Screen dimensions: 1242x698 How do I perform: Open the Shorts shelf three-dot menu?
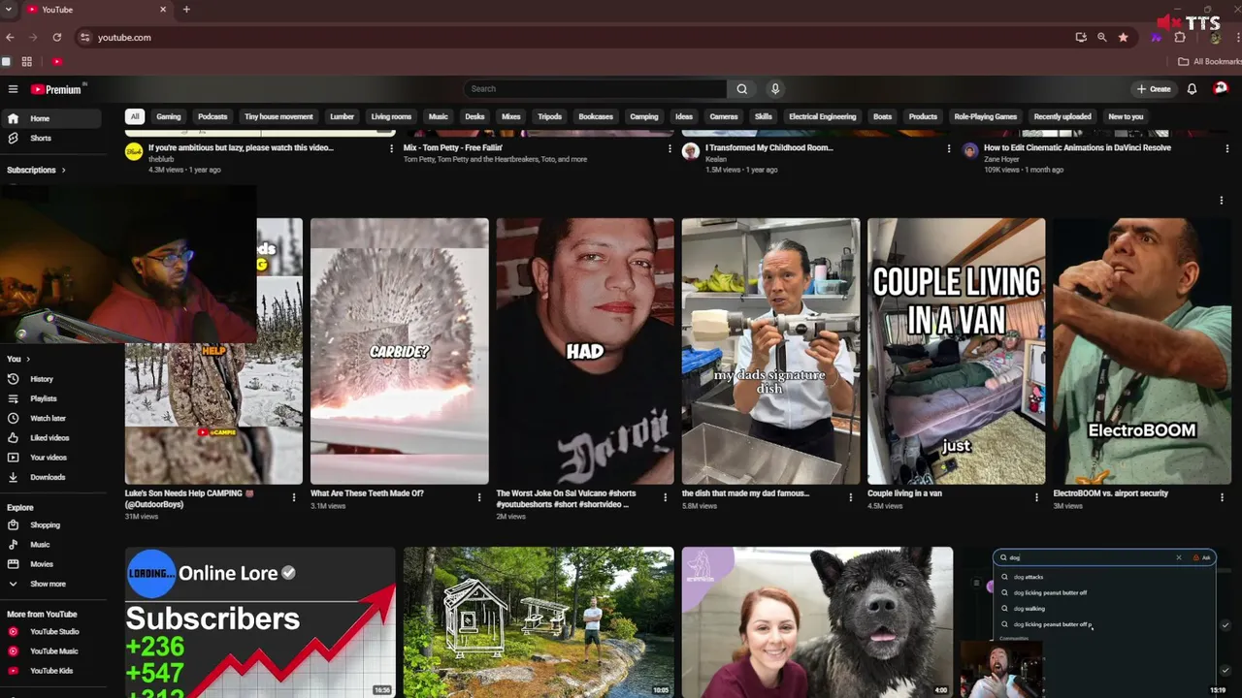click(x=1221, y=201)
